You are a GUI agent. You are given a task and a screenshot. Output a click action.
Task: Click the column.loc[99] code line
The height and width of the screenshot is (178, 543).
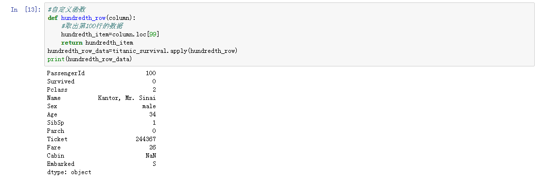(110, 34)
